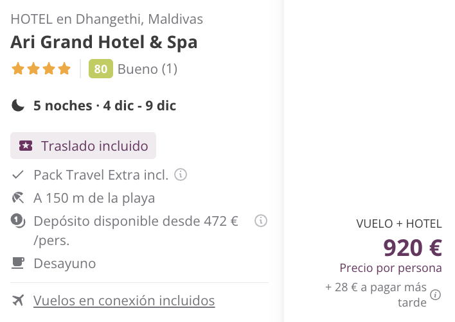The height and width of the screenshot is (322, 455).
Task: Click the deposit coin icon
Action: tap(18, 221)
